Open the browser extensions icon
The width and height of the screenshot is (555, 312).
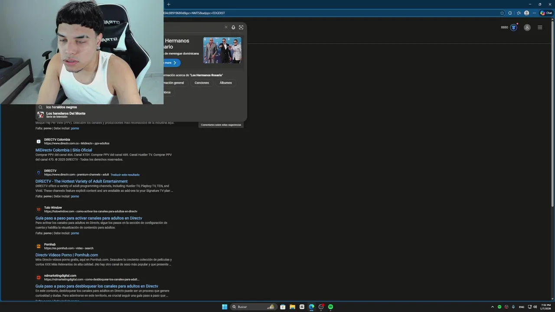coord(510,13)
